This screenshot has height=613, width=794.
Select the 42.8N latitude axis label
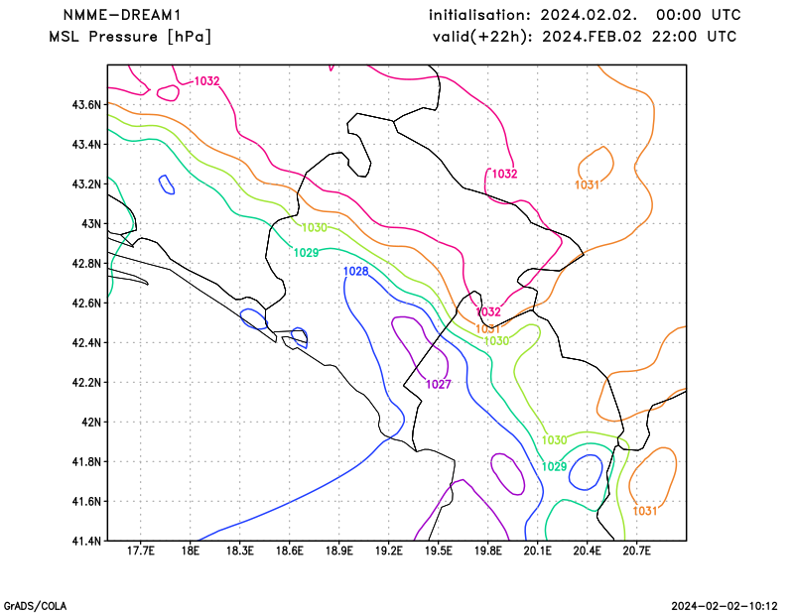86,263
